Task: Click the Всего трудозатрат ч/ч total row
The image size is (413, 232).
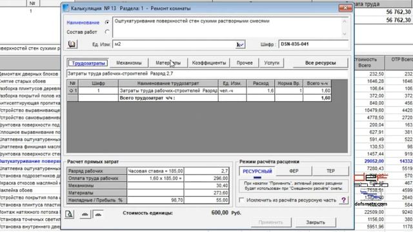Action: click(x=199, y=98)
